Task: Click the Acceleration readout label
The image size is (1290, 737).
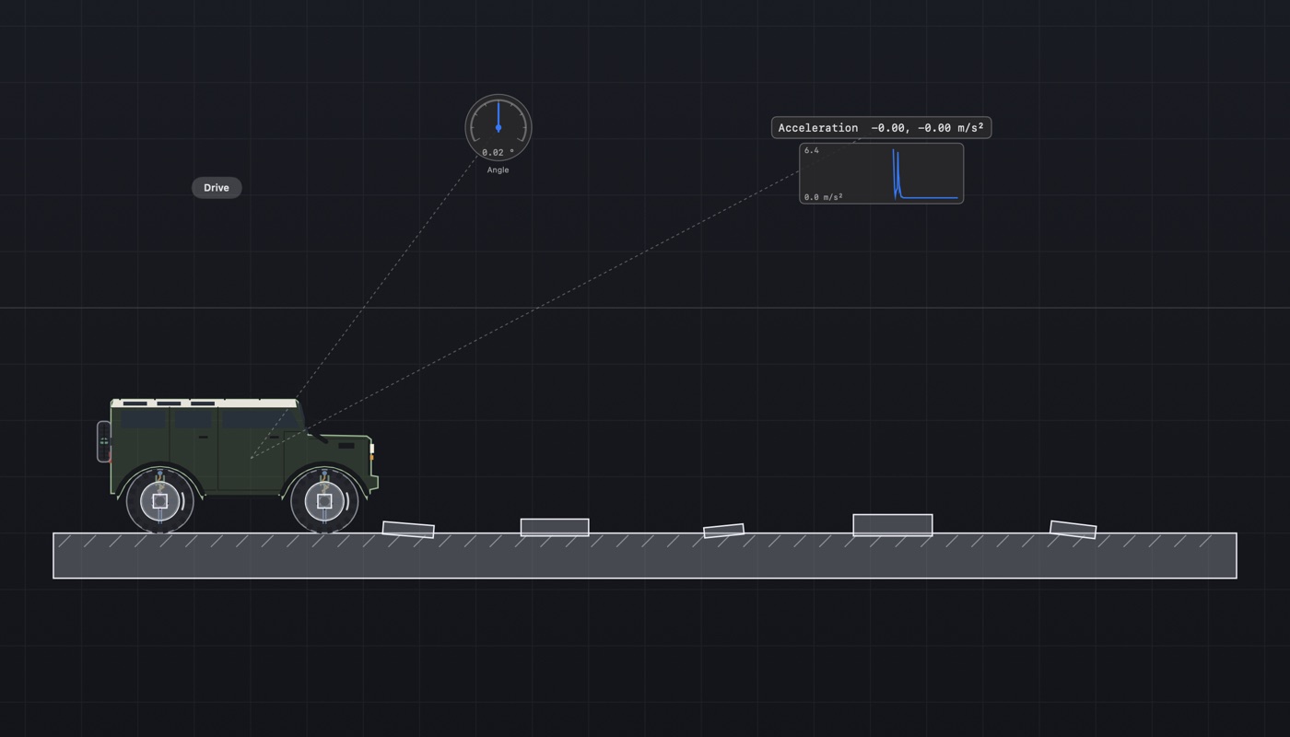Action: point(881,128)
